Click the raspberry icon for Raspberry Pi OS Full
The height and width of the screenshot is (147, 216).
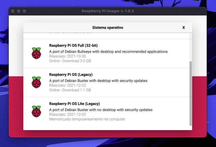(36, 53)
